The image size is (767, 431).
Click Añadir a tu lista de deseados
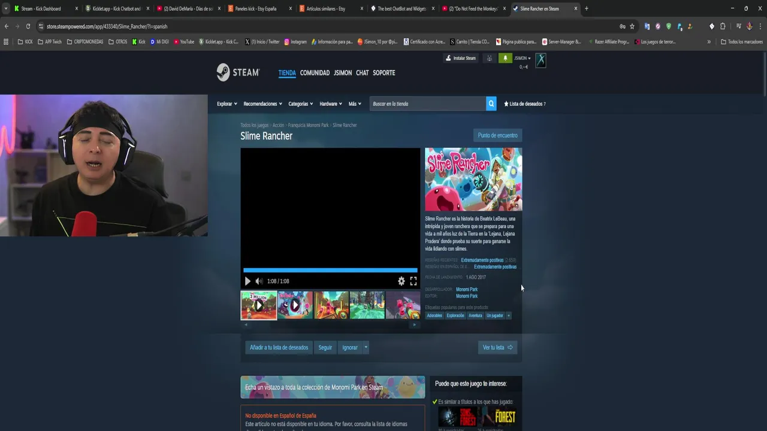pos(279,347)
